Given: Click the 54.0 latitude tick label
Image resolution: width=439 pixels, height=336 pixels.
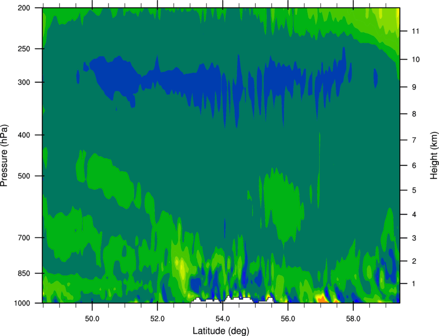Looking at the screenshot, I should coord(223,318).
